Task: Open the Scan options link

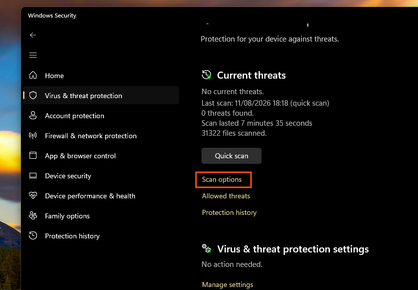Action: coord(222,179)
